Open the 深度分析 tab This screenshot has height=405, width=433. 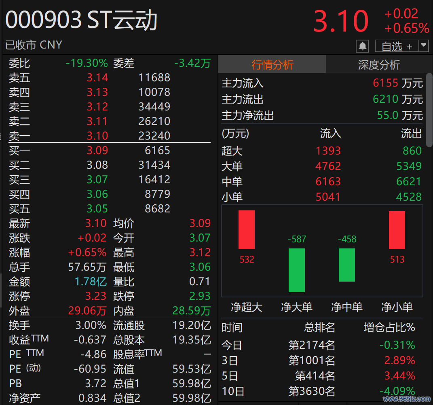(x=379, y=65)
